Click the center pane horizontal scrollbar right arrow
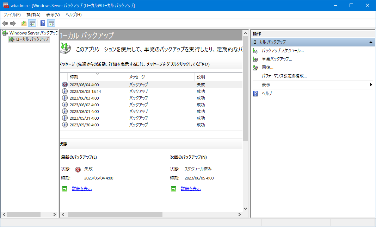This screenshot has height=227, width=376. click(x=239, y=215)
